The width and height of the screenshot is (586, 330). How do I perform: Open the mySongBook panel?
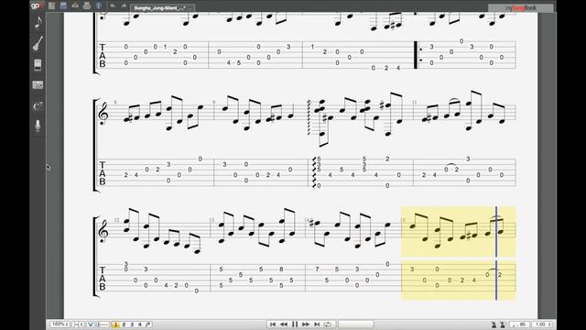521,8
